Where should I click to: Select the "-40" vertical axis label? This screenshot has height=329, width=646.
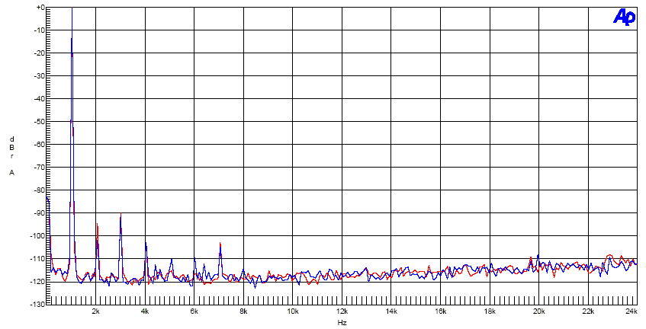point(40,99)
